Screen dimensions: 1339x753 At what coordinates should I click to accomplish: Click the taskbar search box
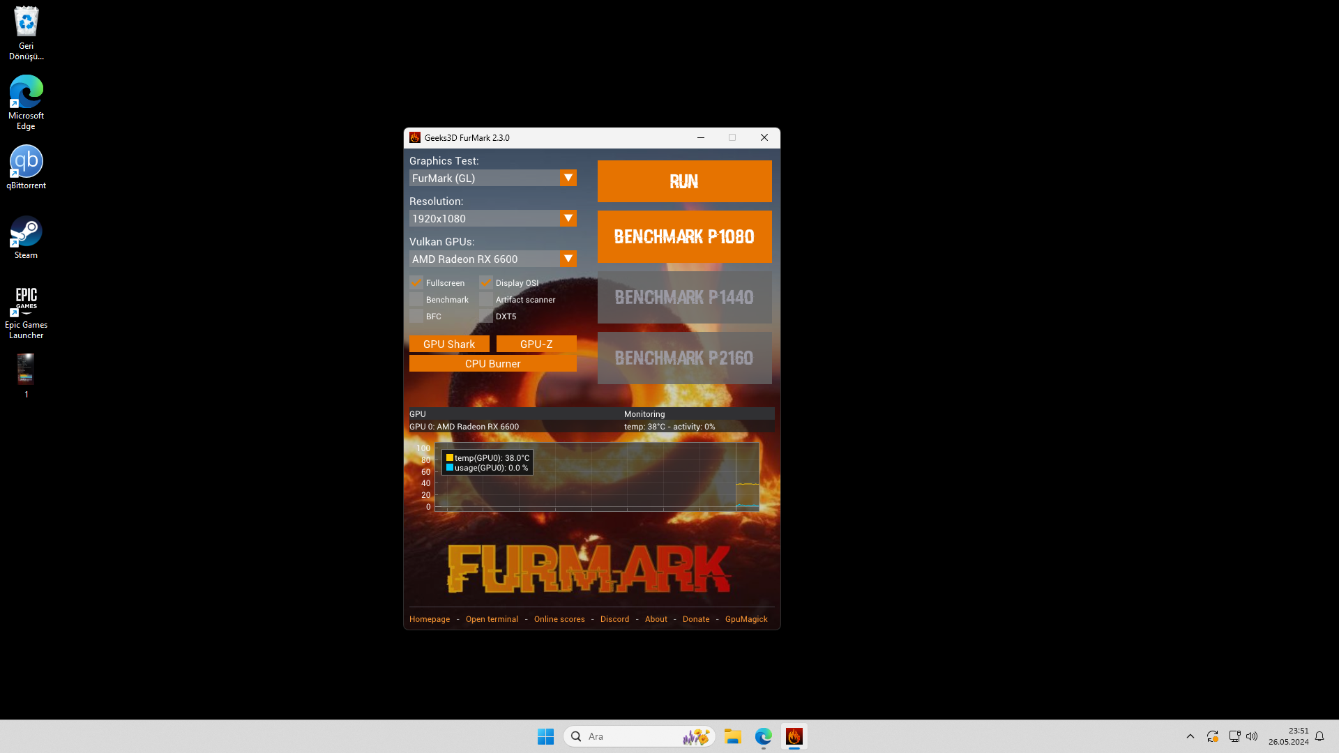(639, 736)
